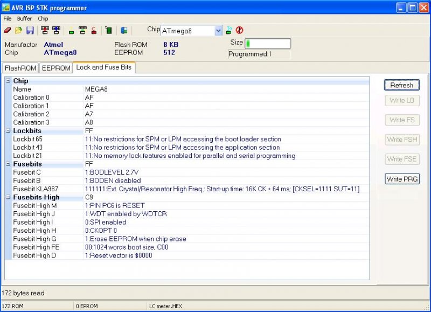Collapse the Fusebits group
The height and width of the screenshot is (312, 431).
[8, 164]
